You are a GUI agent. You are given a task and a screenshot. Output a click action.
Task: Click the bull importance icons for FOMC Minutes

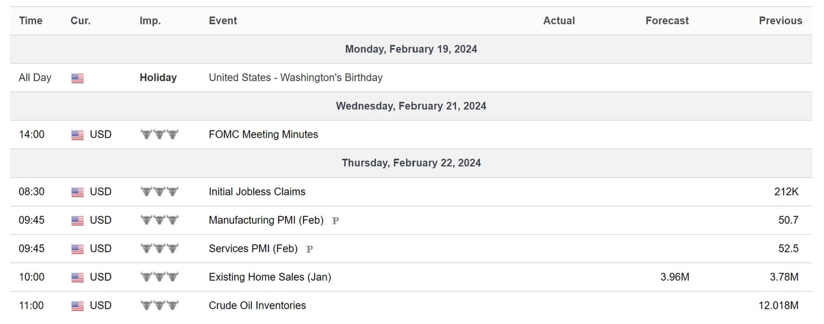(x=159, y=135)
